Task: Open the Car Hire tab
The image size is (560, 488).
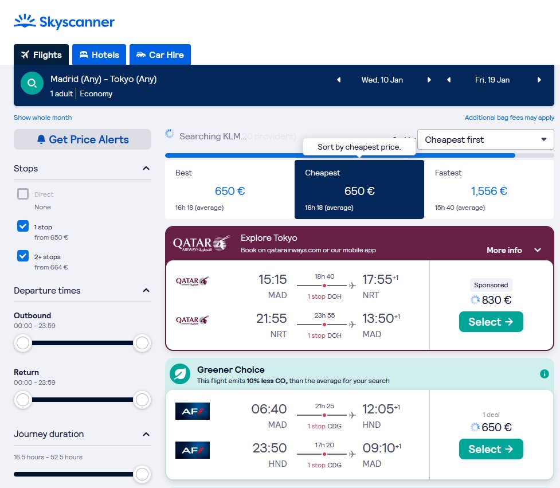Action: 160,55
